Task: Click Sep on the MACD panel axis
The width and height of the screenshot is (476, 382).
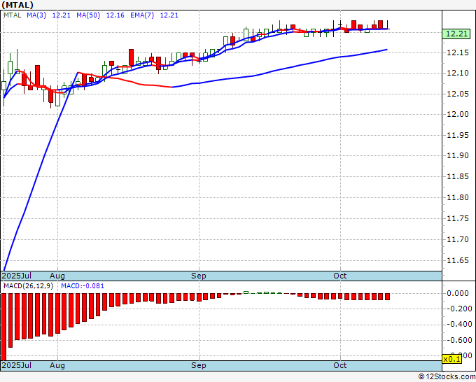Action: tap(199, 365)
